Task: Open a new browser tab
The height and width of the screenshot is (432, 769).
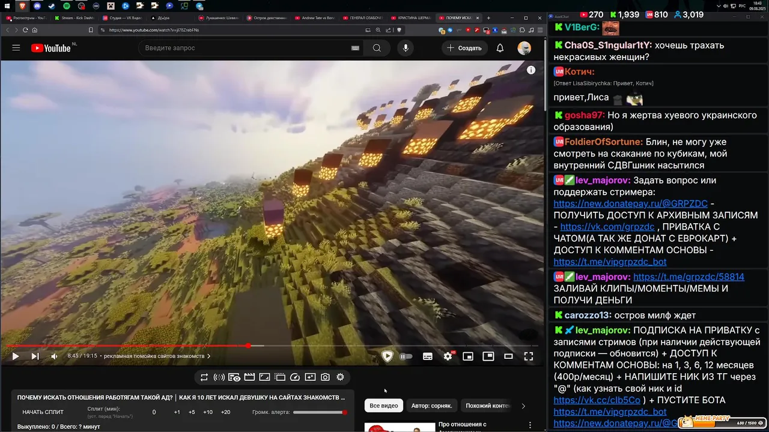Action: (x=488, y=18)
